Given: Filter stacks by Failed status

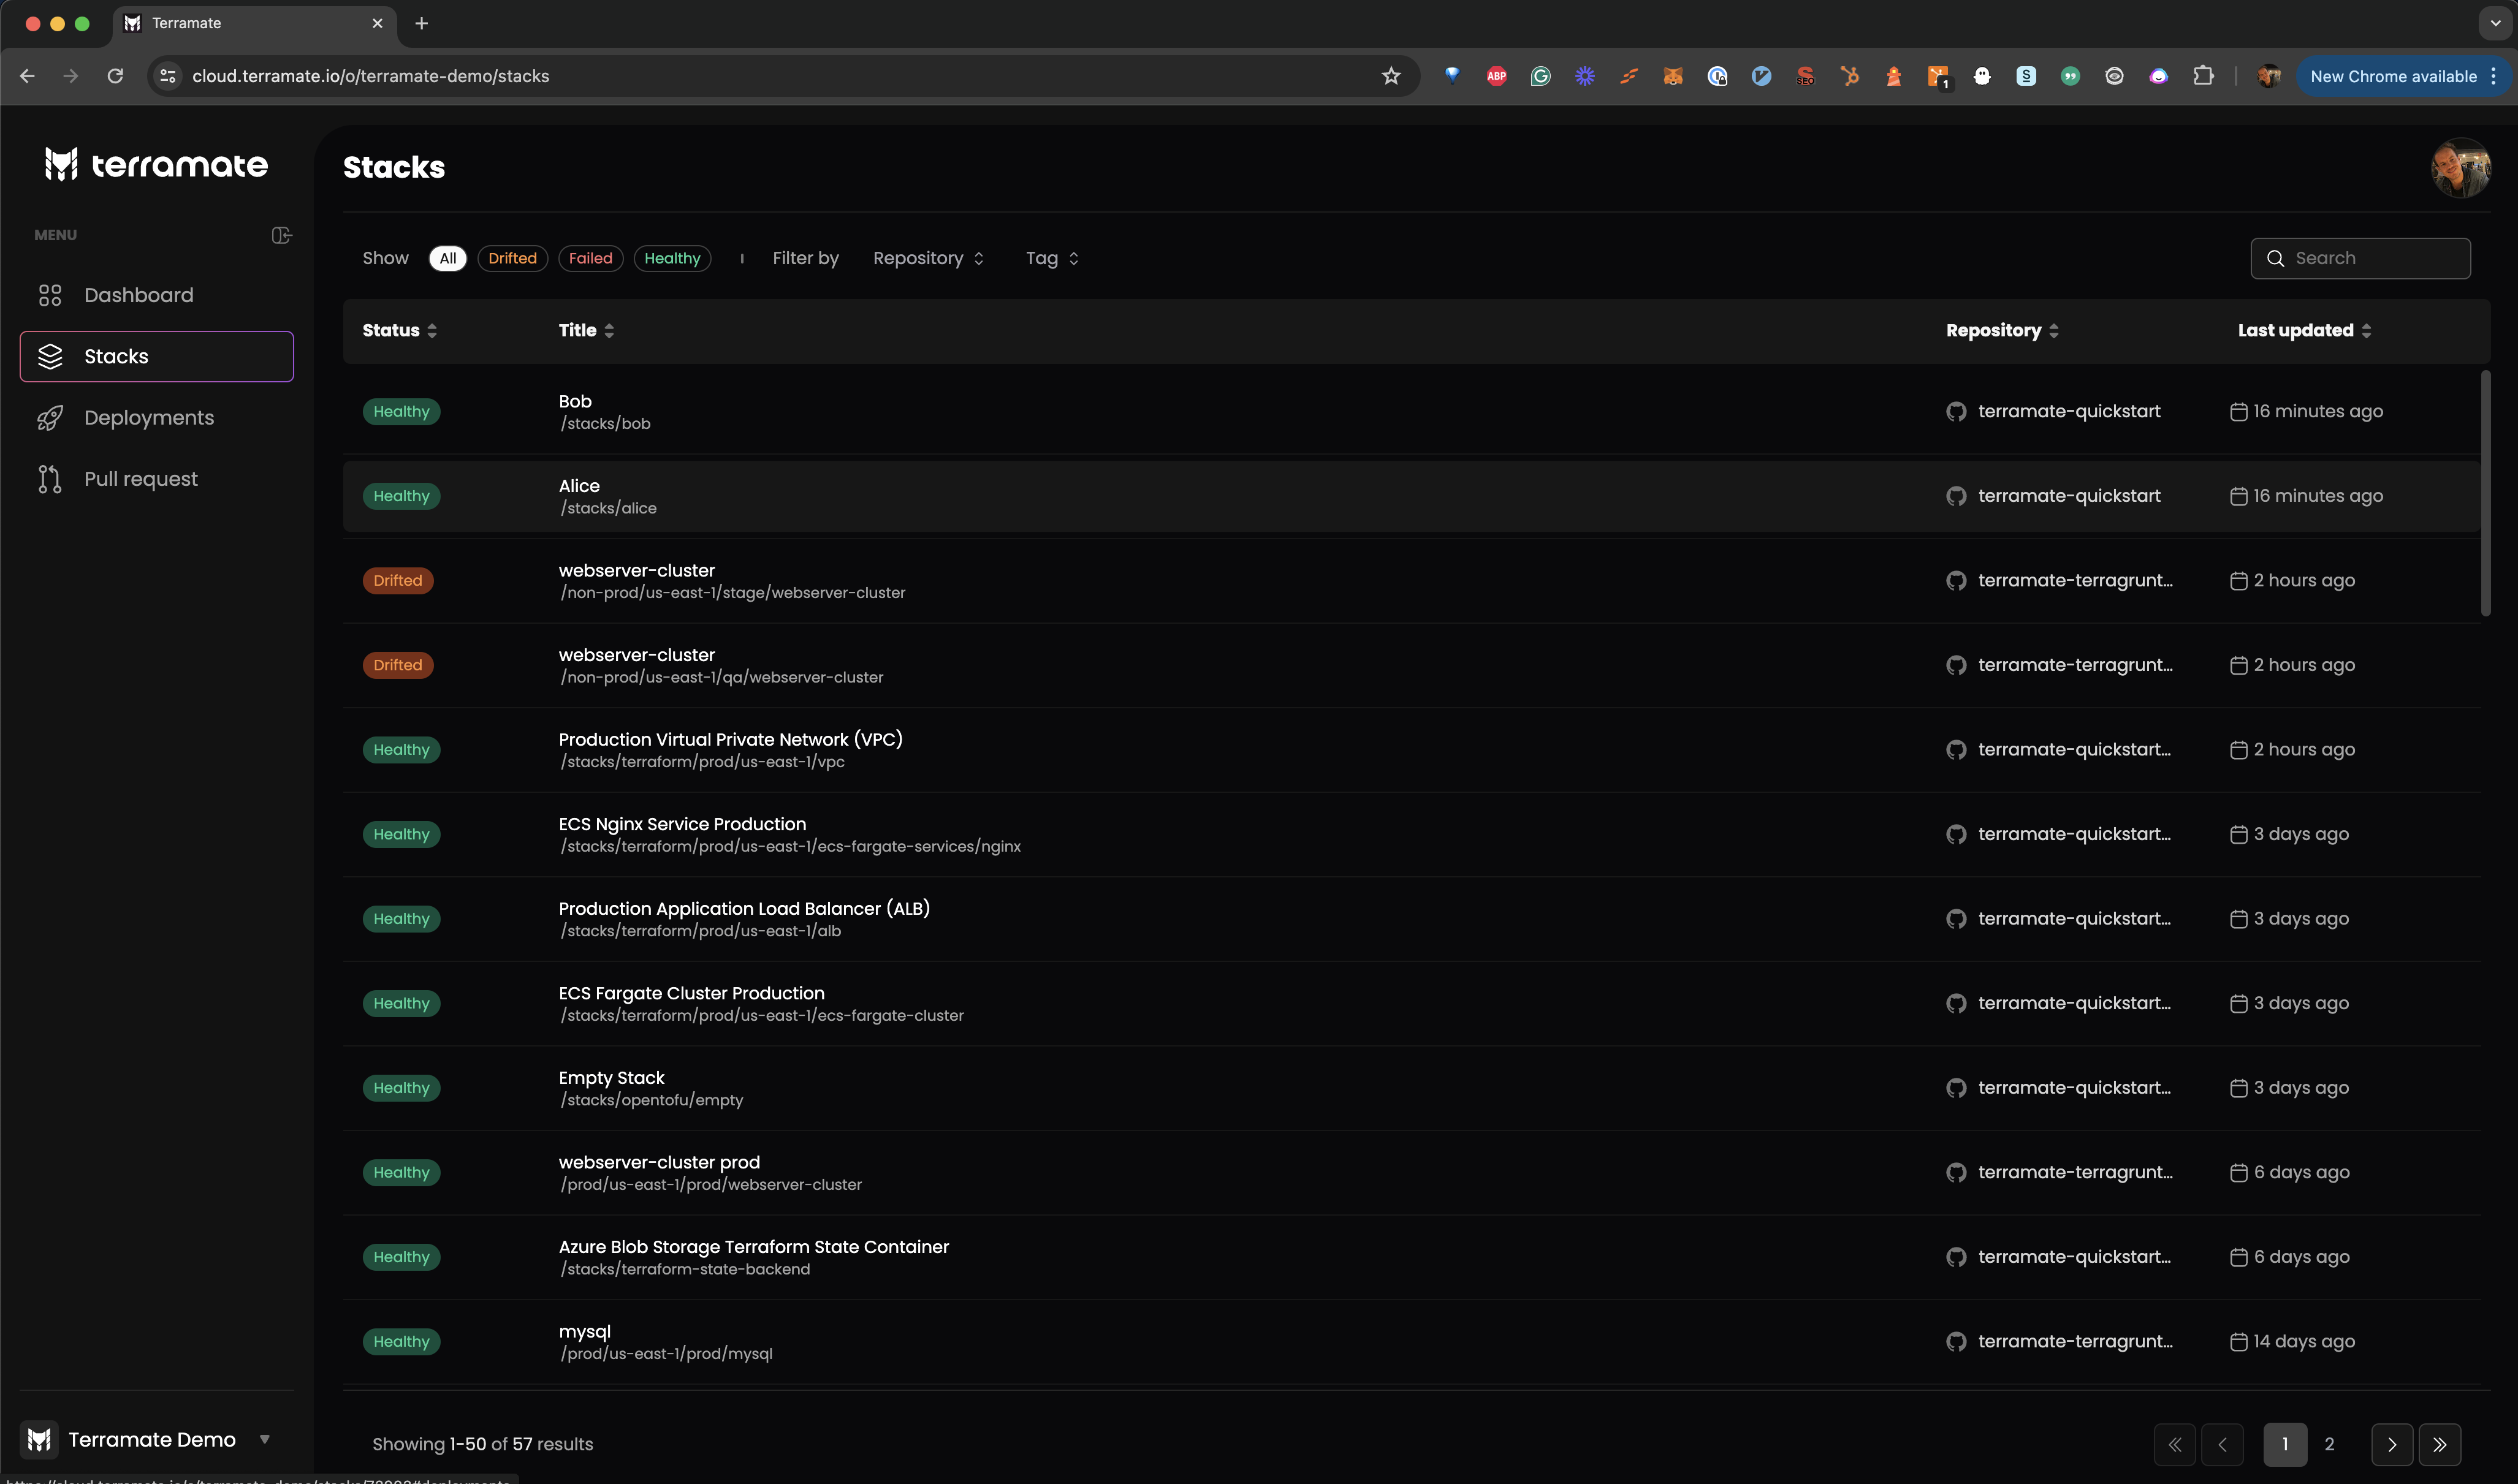Looking at the screenshot, I should [590, 258].
